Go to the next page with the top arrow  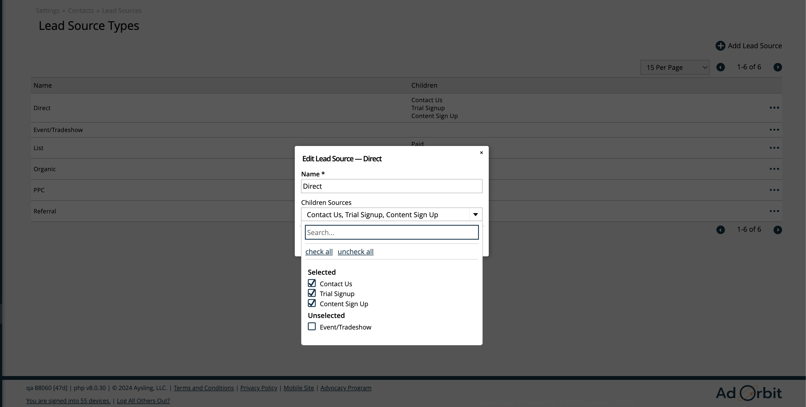click(778, 67)
